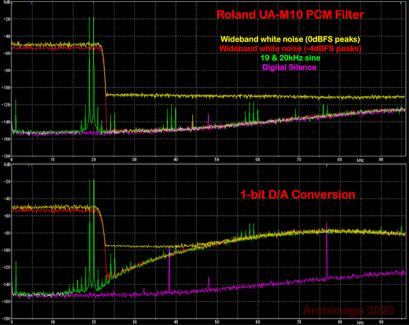Click the blue marker atop the PCM Filter graph

(31, 3)
